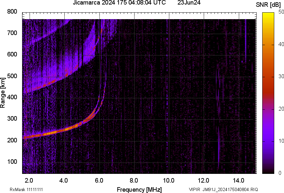Click the 'RxMask 11111111' footer text

26,190
